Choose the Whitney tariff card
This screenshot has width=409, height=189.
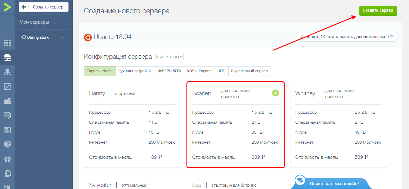click(x=338, y=125)
